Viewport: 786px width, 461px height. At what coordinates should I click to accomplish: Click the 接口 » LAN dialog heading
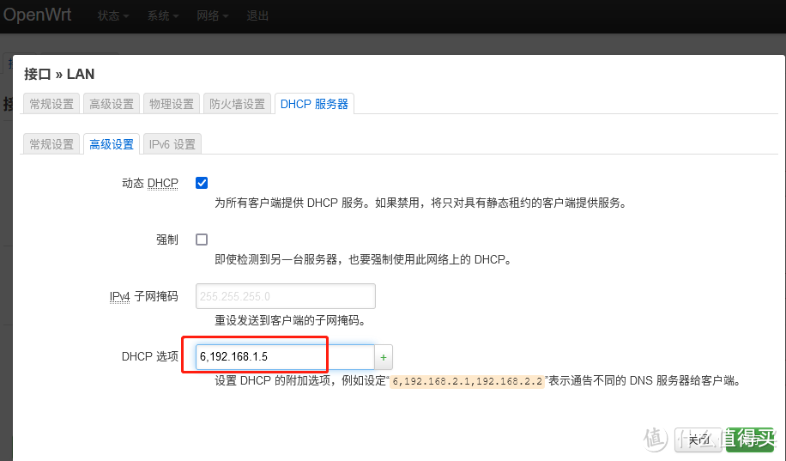pyautogui.click(x=59, y=74)
